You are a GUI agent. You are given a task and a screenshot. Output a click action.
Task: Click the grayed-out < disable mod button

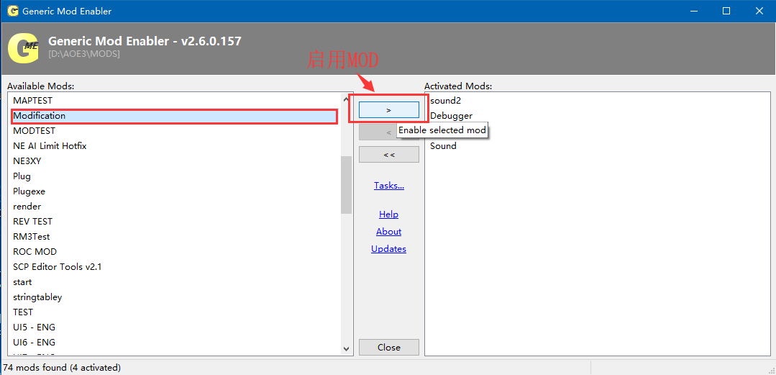pos(377,132)
